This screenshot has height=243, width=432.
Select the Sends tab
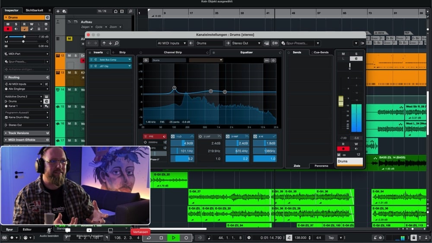click(x=297, y=52)
